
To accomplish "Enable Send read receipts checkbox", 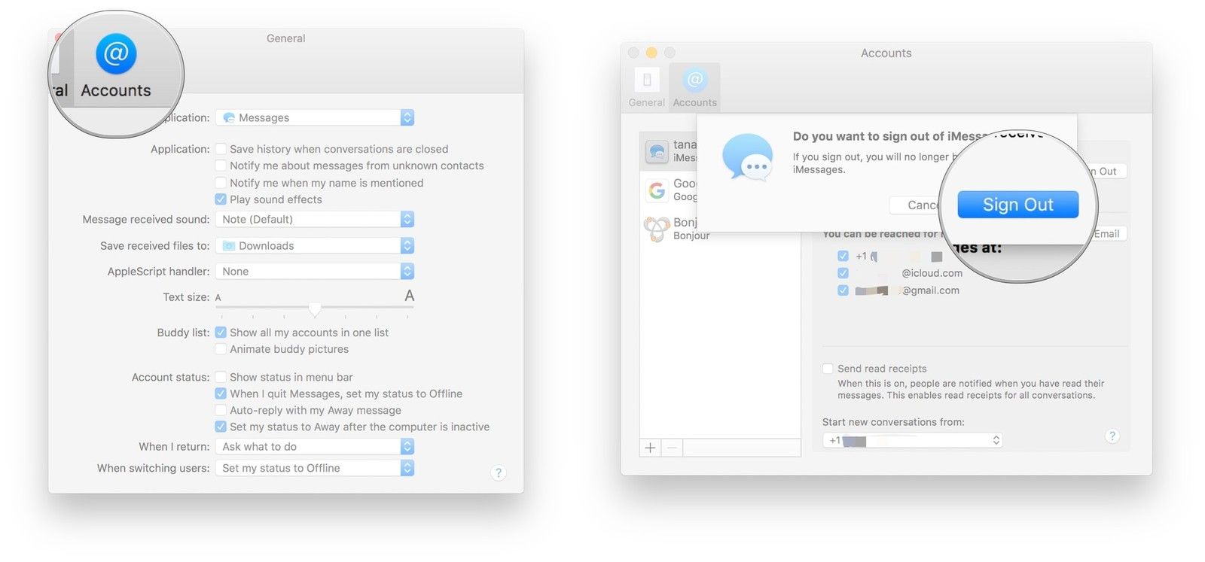I will pyautogui.click(x=828, y=369).
